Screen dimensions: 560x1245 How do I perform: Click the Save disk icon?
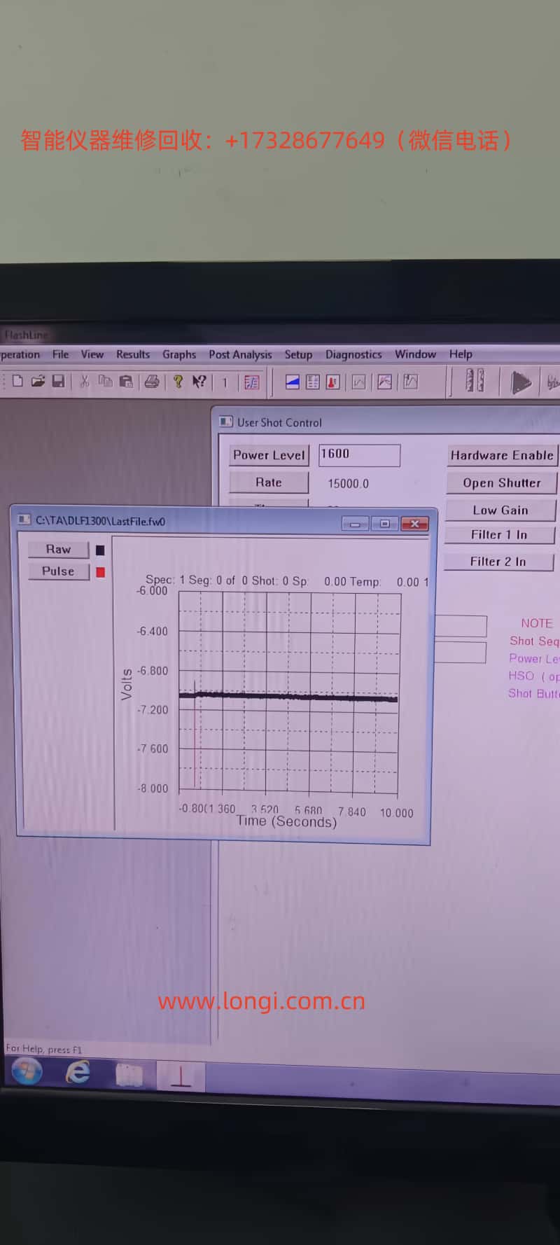59,381
